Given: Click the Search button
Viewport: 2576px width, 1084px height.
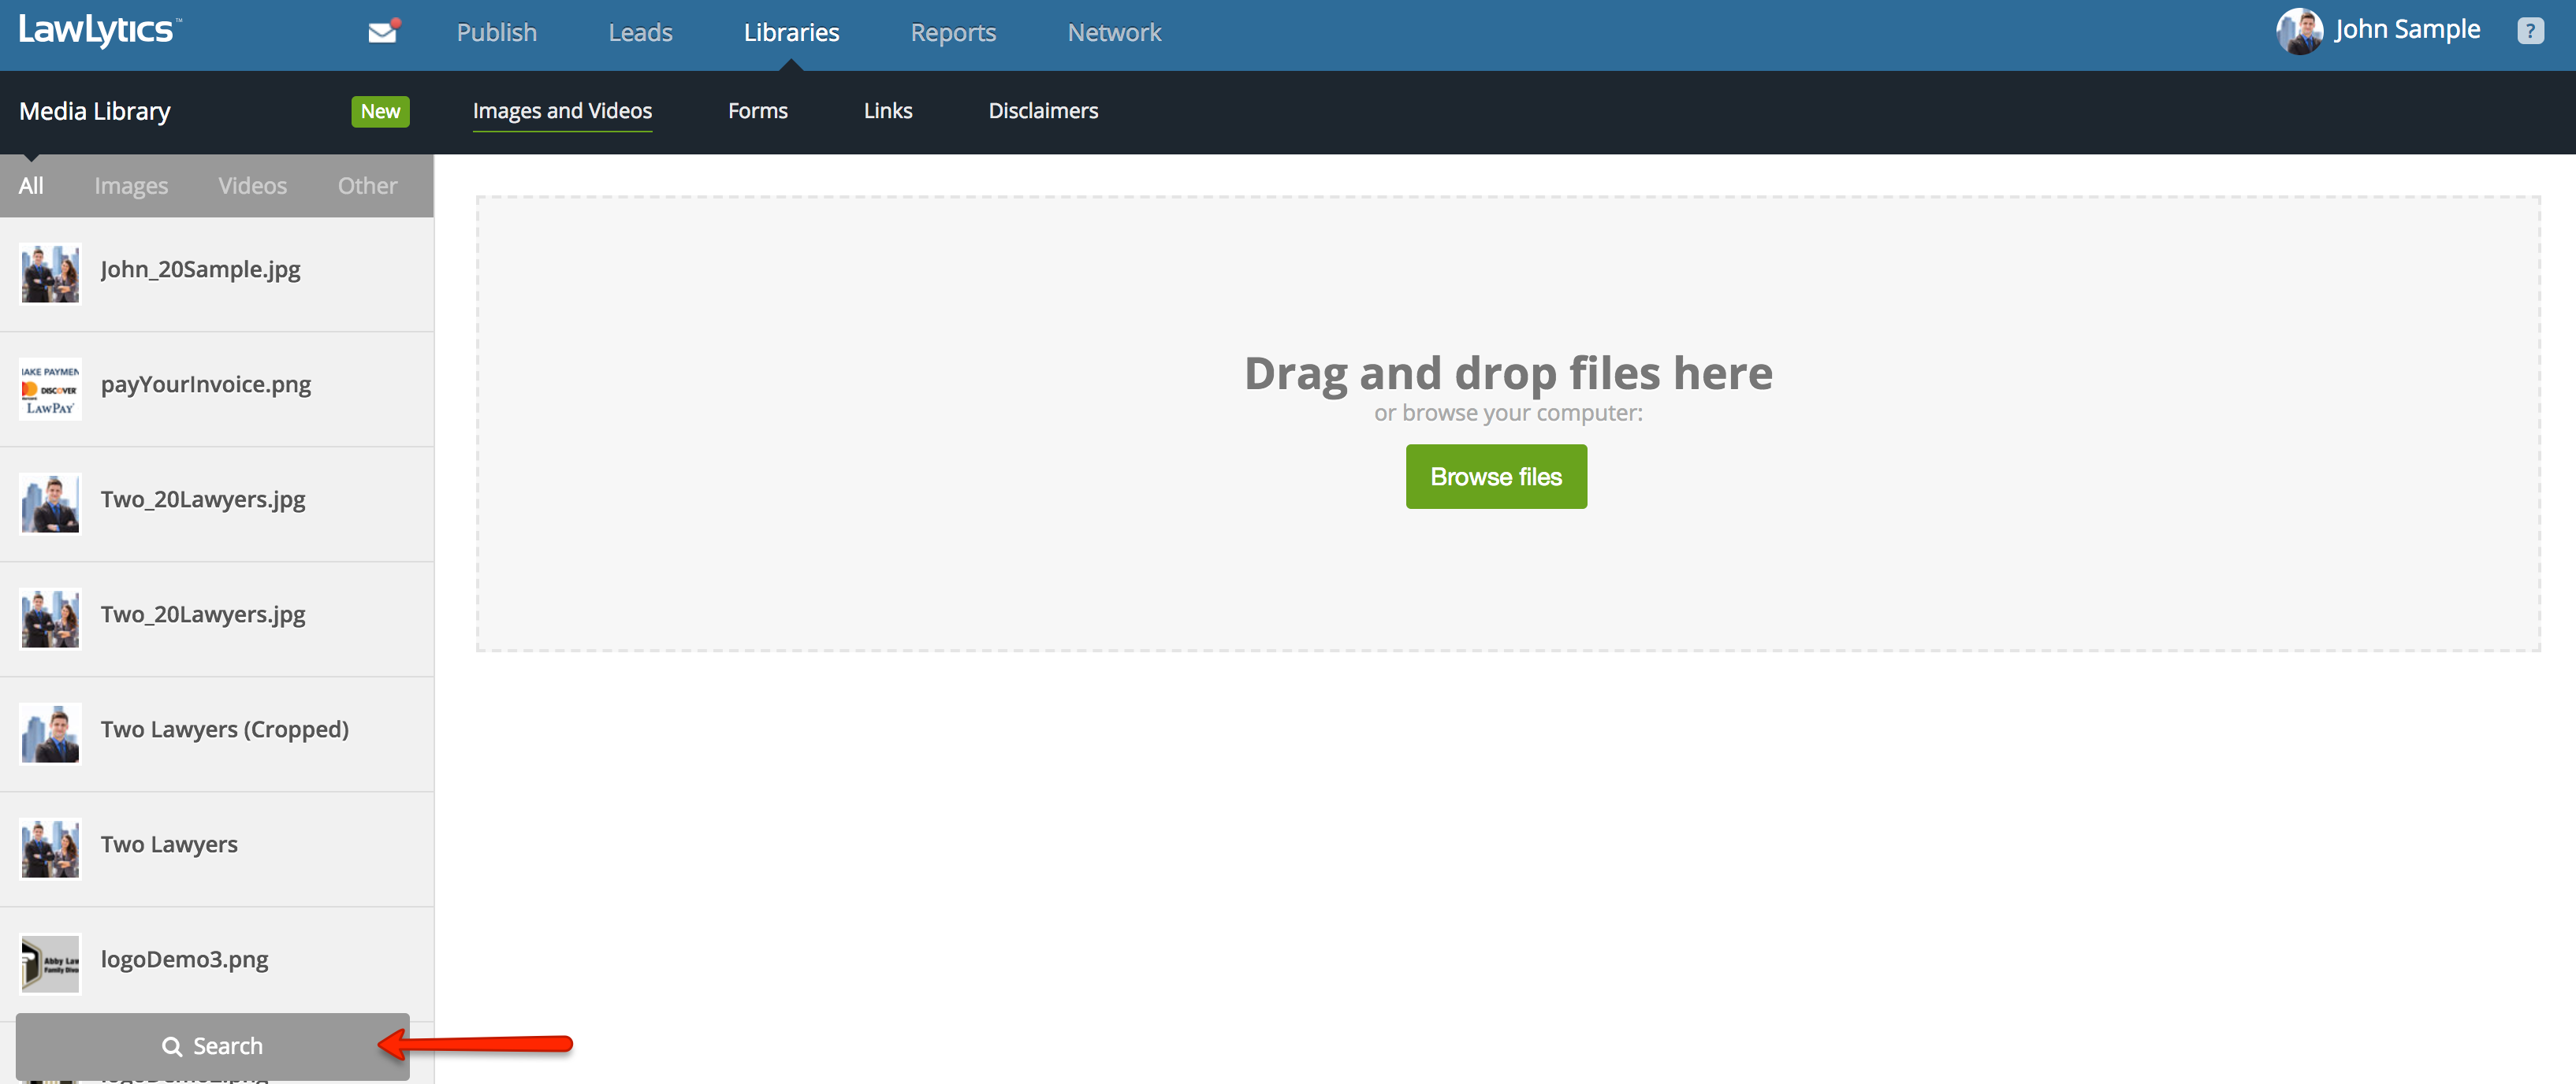Looking at the screenshot, I should 212,1046.
